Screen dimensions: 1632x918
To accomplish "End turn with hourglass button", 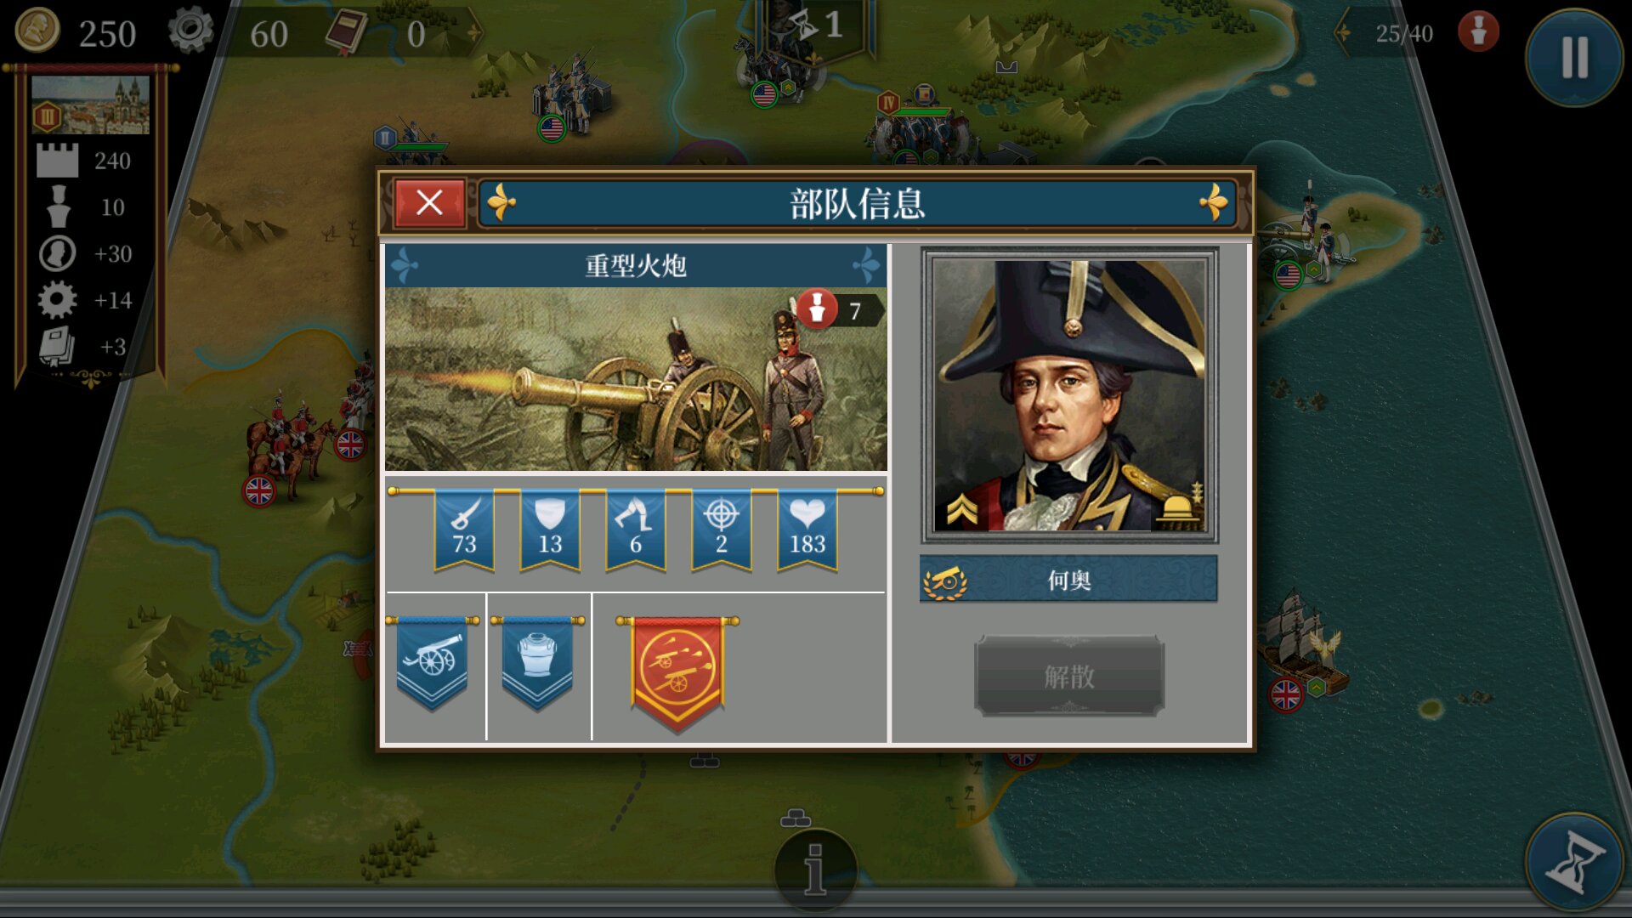I will [1574, 862].
